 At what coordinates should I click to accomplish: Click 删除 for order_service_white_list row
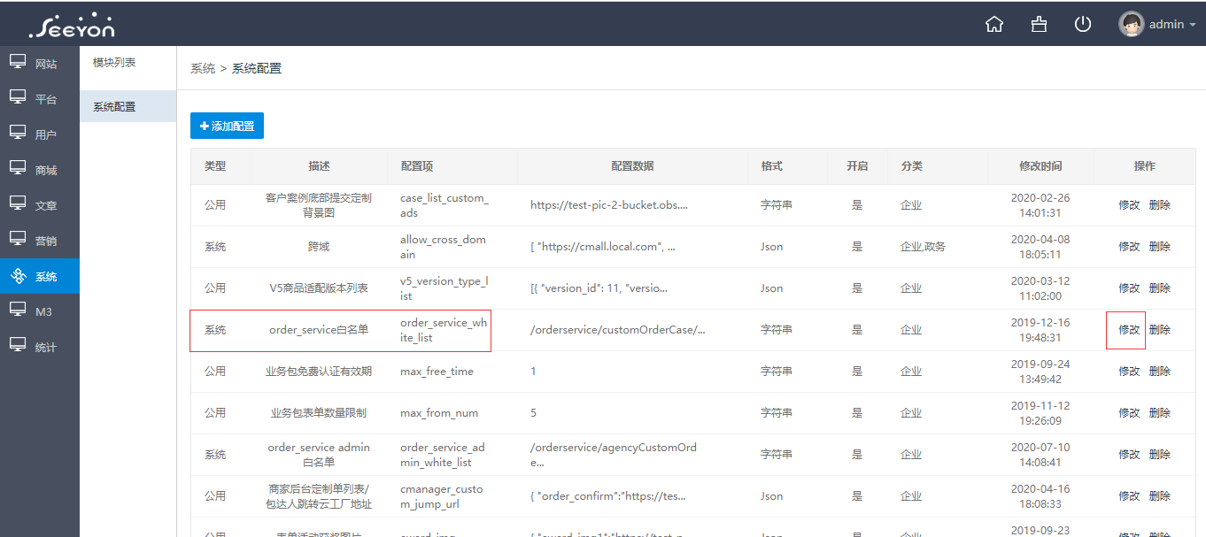(1160, 329)
